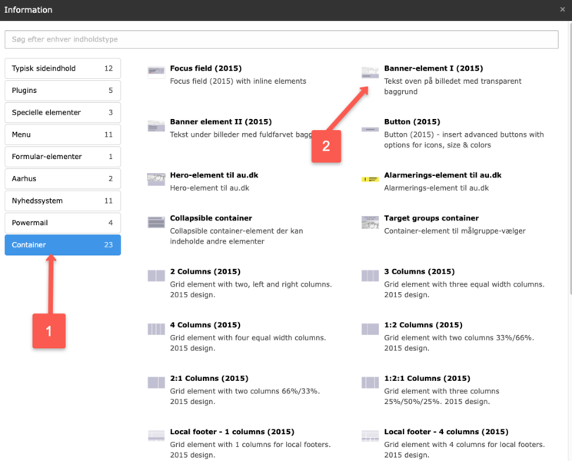Click the 4 Columns (2015) grid icon
572x461 pixels.
click(x=156, y=329)
